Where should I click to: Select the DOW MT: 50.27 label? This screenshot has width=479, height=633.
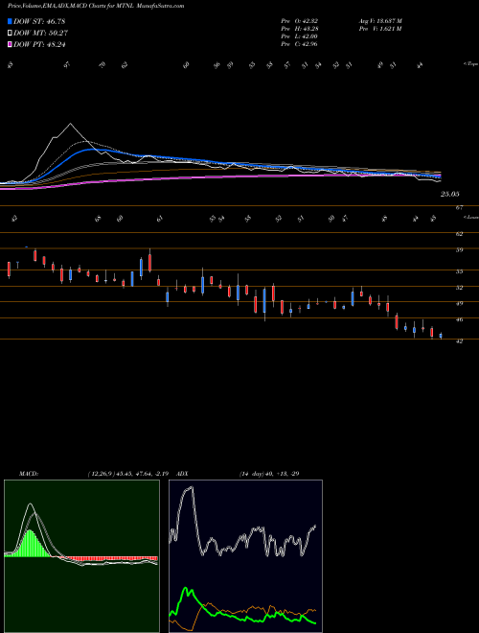pos(40,34)
